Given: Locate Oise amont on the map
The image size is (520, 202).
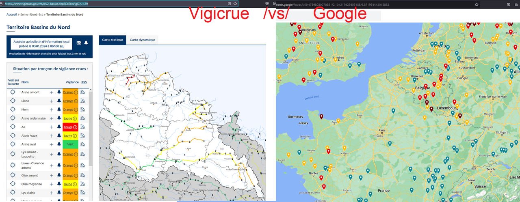Looking at the screenshot, I should pos(13,176).
